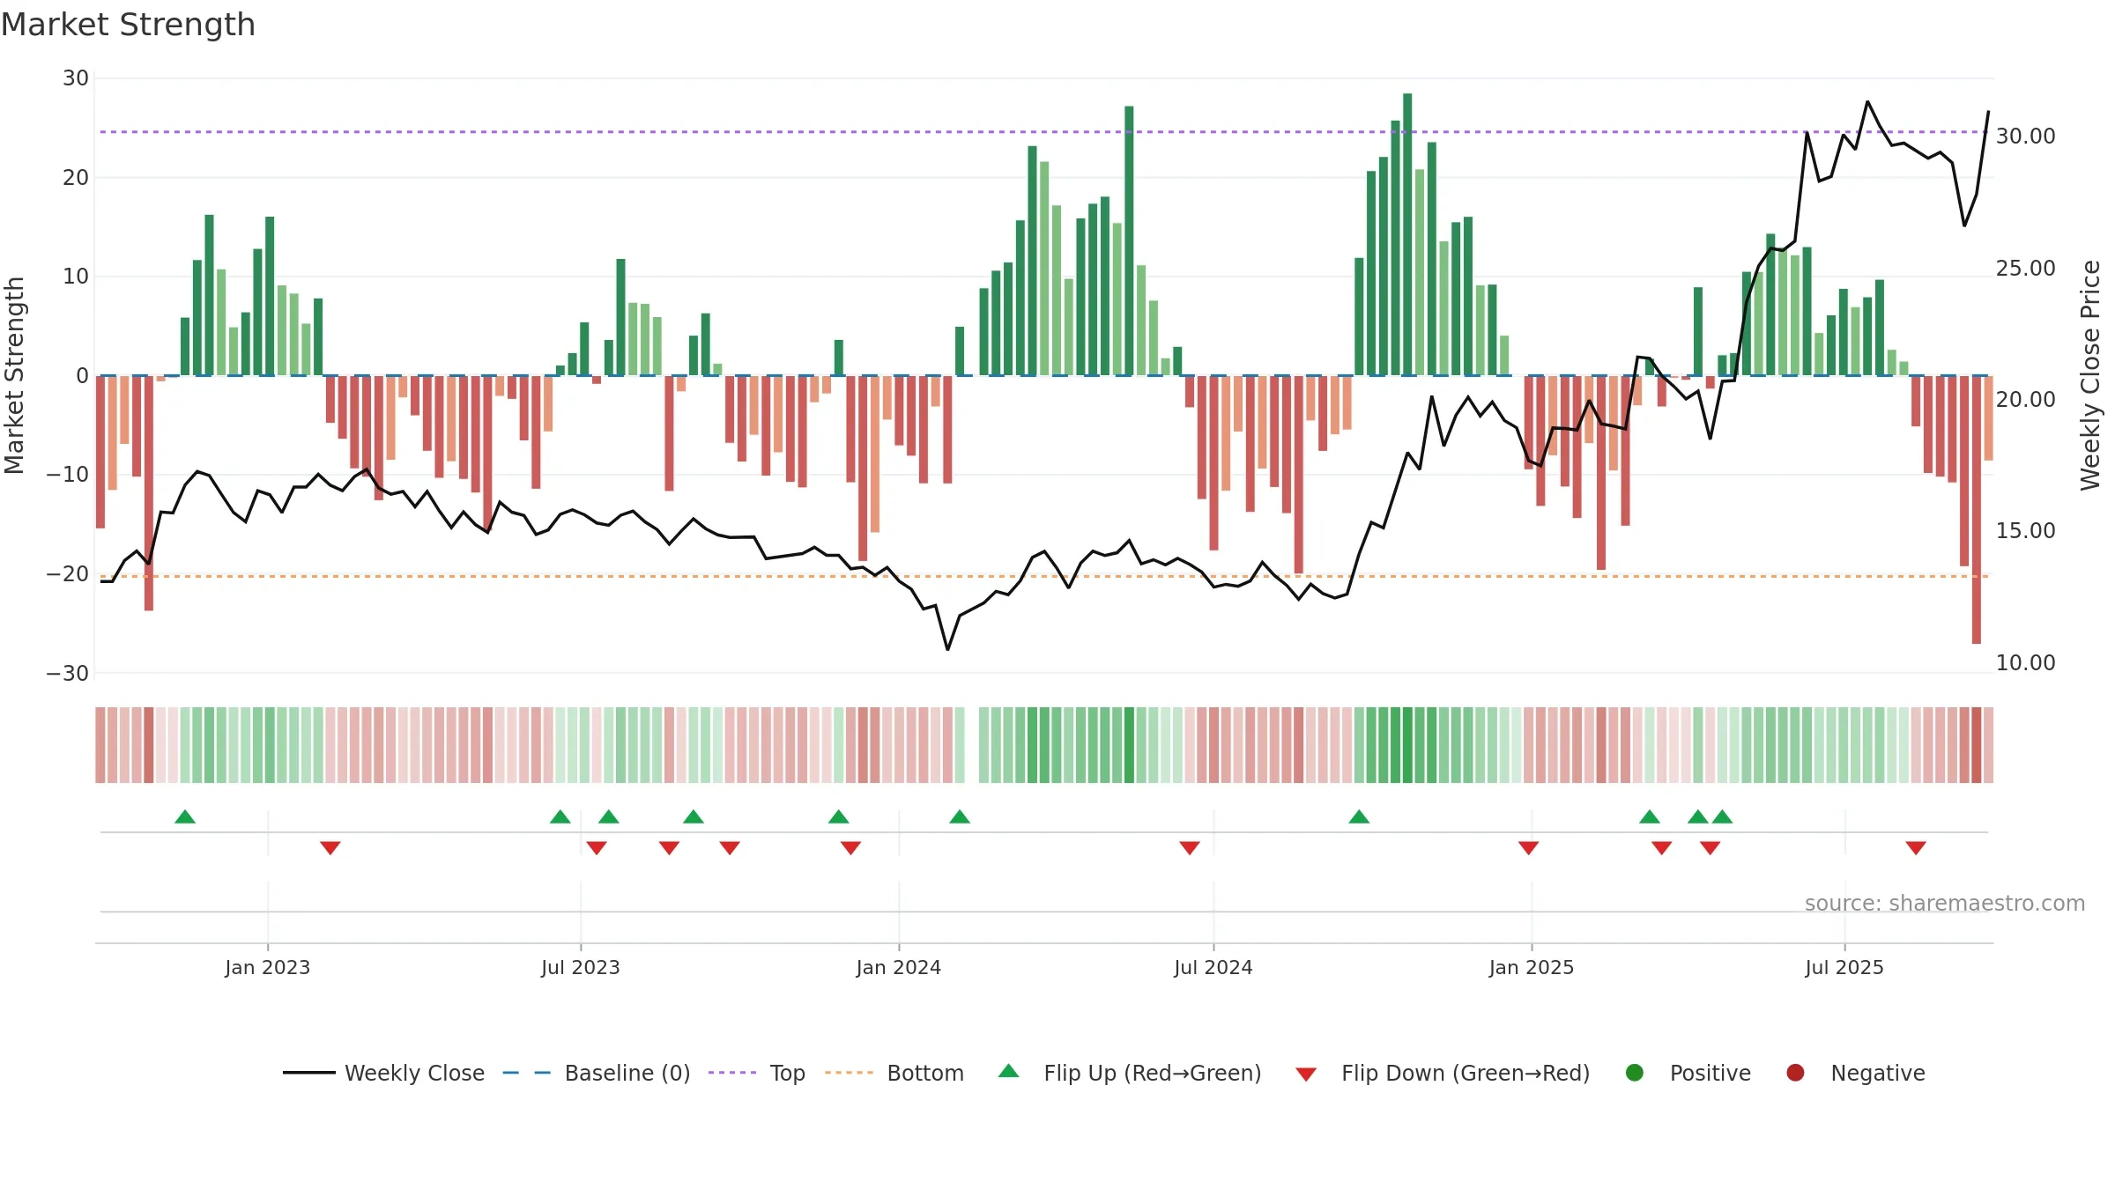Click the Jul 2024 axis label
The image size is (2115, 1189).
pyautogui.click(x=1213, y=967)
